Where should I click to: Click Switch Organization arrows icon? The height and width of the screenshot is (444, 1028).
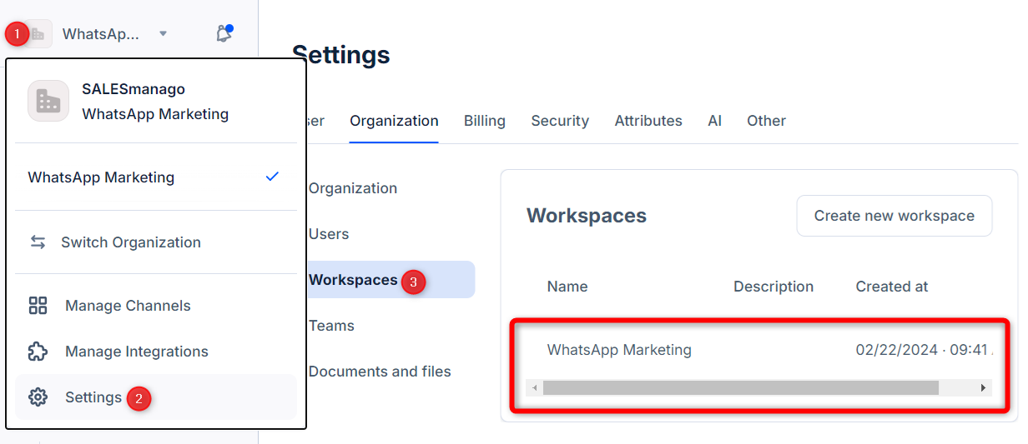(38, 242)
